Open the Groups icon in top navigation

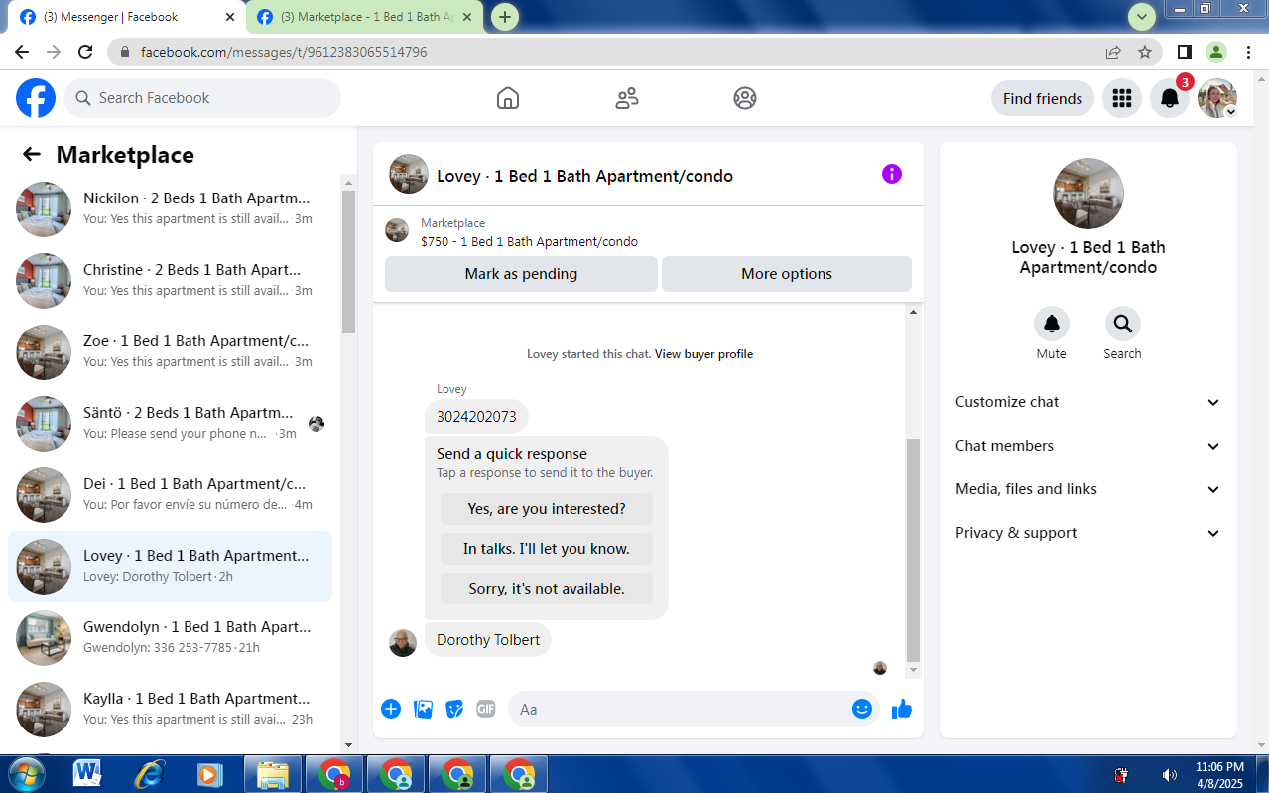745,98
